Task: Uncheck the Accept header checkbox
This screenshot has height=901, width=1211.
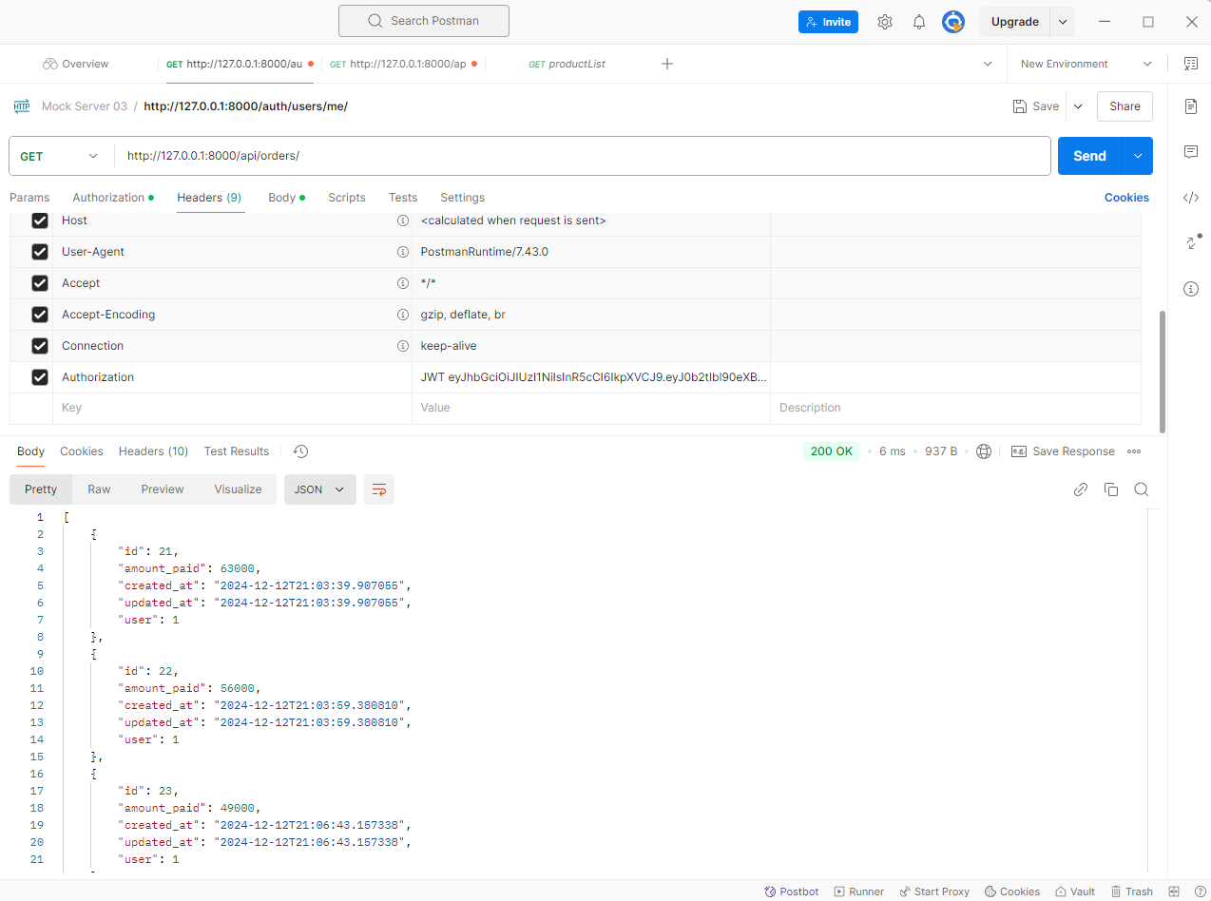Action: point(40,283)
